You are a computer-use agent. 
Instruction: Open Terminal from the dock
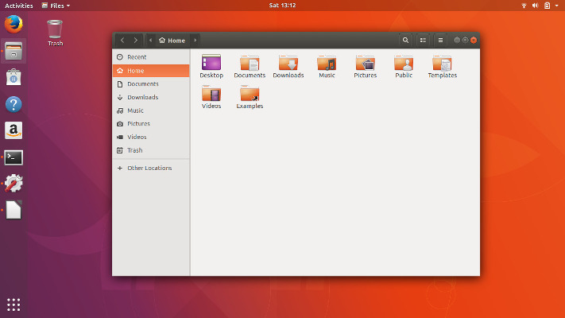[x=14, y=157]
